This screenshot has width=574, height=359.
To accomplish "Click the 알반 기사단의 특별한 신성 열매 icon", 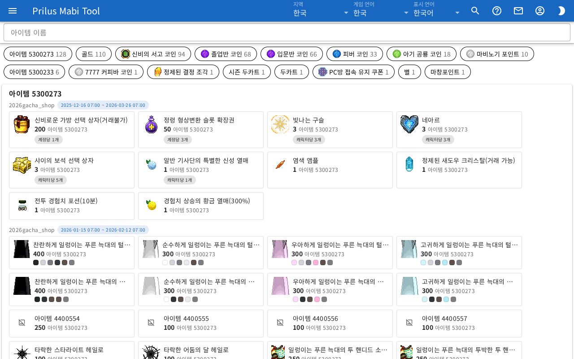I will coord(152,165).
